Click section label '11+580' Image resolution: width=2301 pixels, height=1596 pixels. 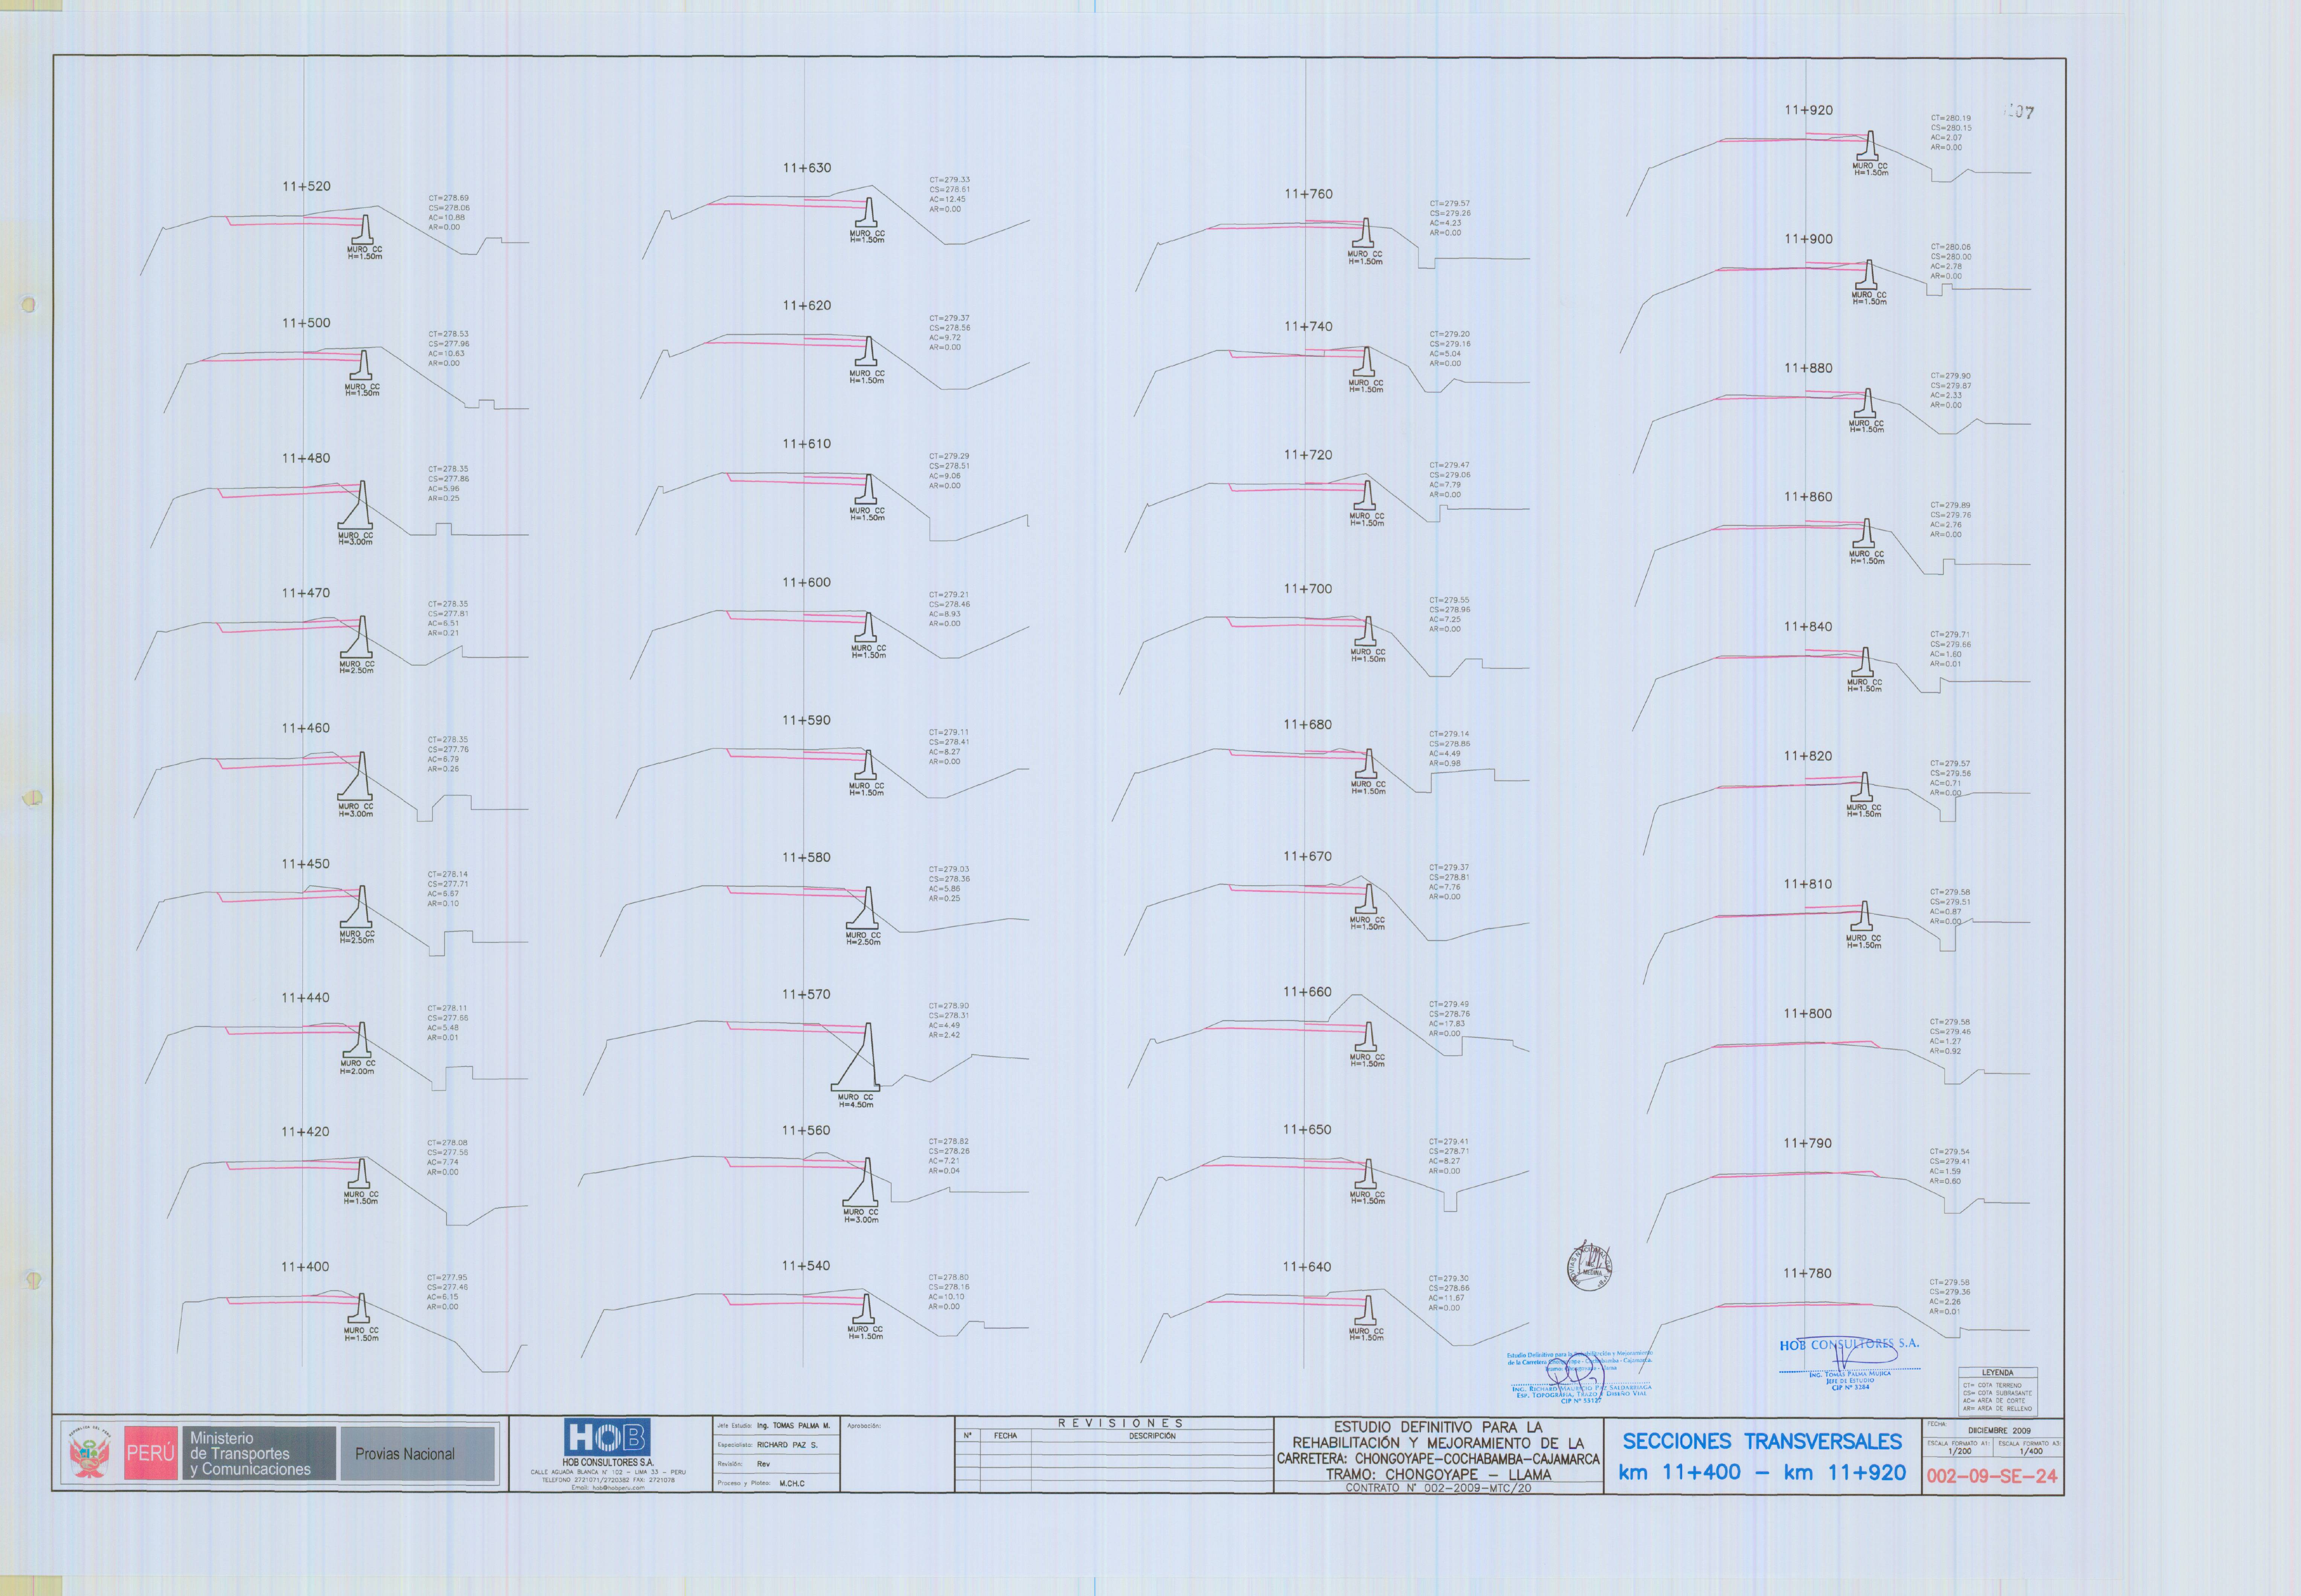pyautogui.click(x=807, y=858)
